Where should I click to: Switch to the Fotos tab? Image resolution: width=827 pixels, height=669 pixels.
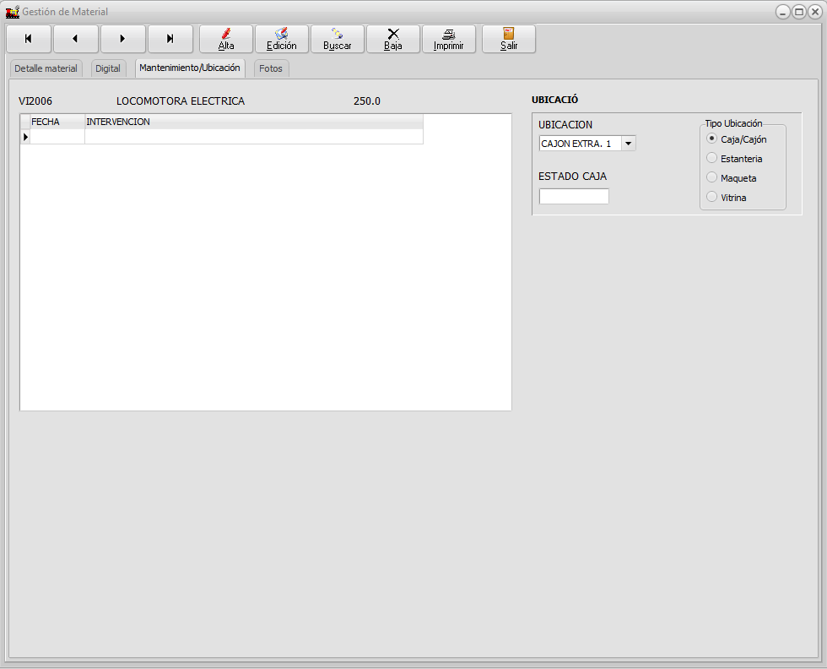coord(271,68)
